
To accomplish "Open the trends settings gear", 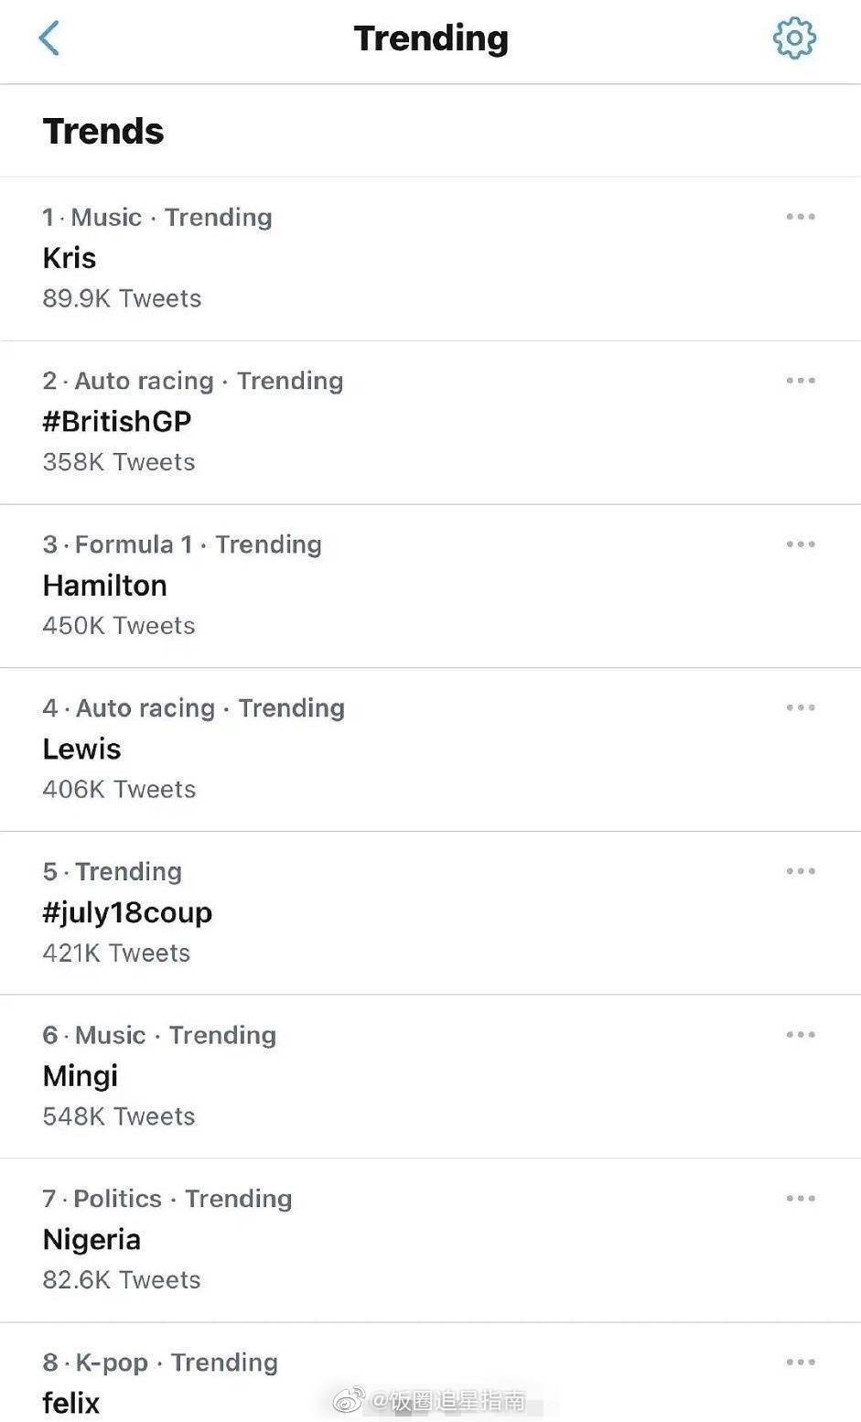I will coord(793,38).
